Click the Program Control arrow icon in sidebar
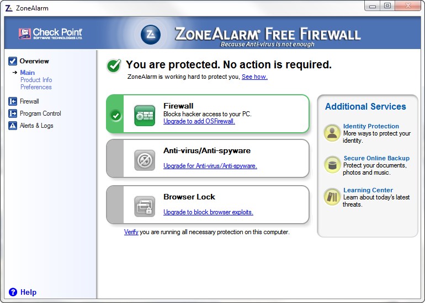 point(13,113)
